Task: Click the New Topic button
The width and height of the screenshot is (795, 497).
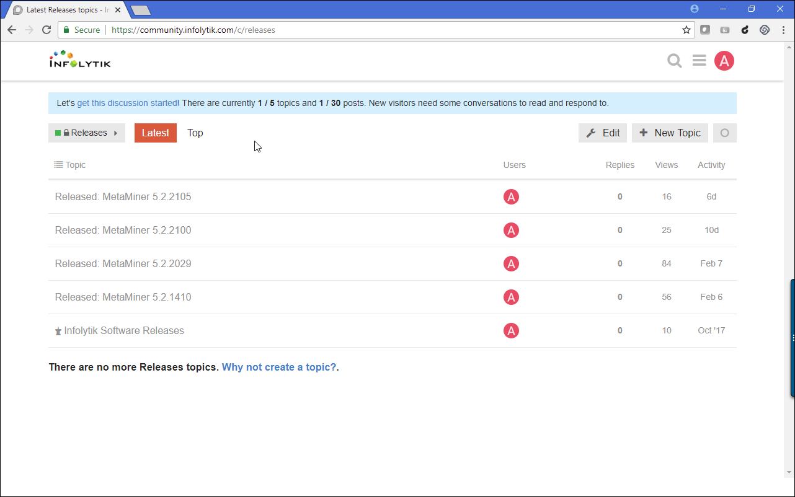Action: (670, 133)
